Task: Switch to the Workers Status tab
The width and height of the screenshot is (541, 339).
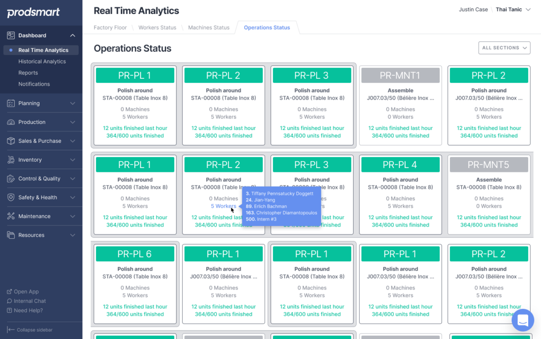Action: pyautogui.click(x=157, y=28)
